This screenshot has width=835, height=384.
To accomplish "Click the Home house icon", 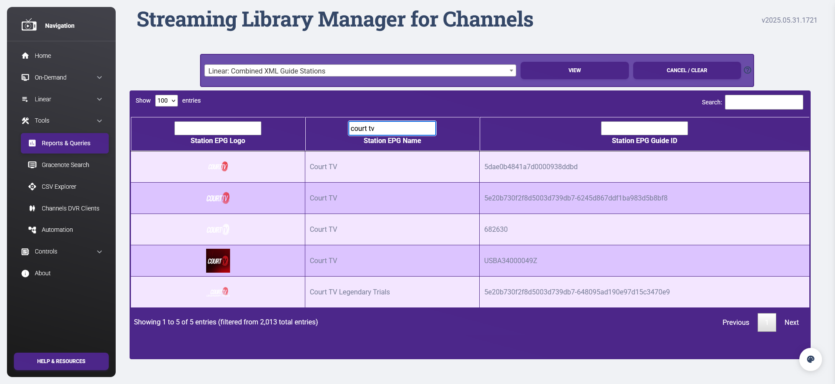I will click(x=25, y=56).
